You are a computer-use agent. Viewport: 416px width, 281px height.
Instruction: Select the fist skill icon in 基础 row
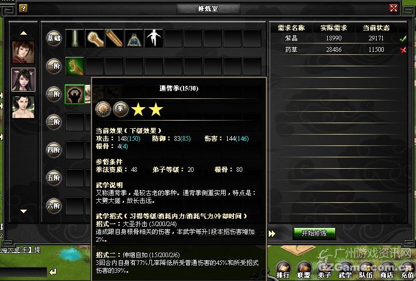coord(95,38)
